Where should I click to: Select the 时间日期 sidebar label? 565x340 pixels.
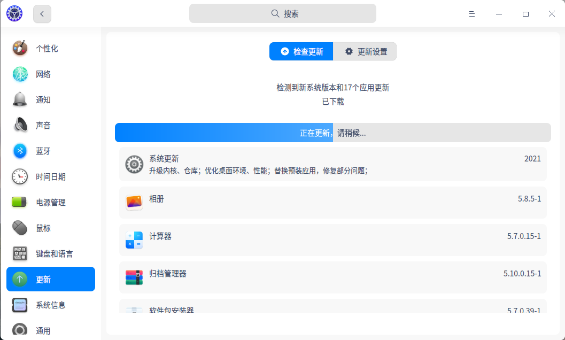pos(51,176)
